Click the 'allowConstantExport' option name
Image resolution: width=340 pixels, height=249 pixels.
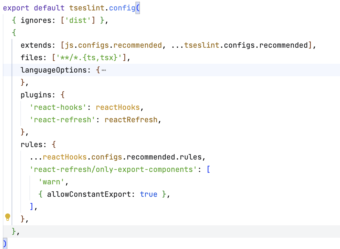[x=89, y=194]
